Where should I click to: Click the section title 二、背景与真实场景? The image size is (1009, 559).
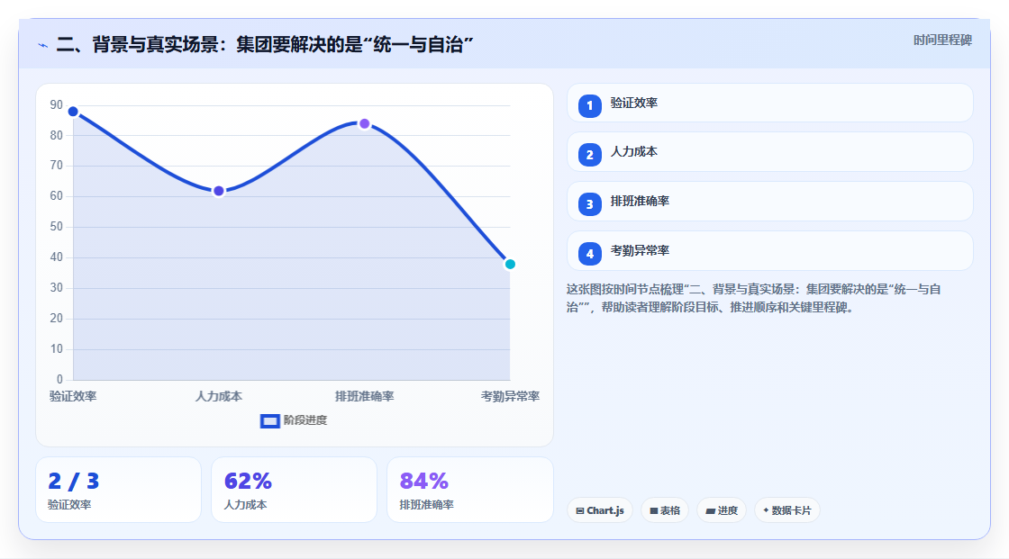click(265, 44)
